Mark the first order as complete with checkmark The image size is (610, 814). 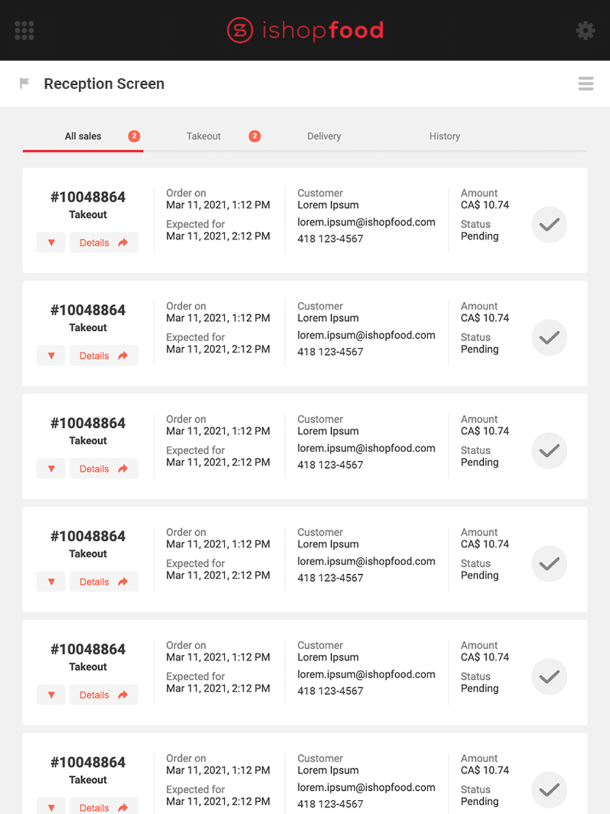(x=550, y=225)
